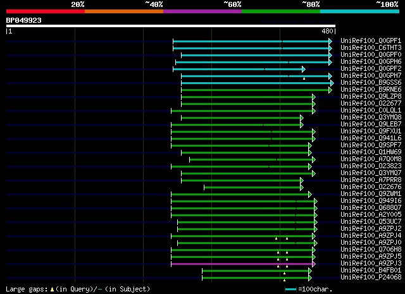The image size is (405, 294).
Task: Click the UniRef100_A9ZPJ4 label
Action: pyautogui.click(x=371, y=236)
